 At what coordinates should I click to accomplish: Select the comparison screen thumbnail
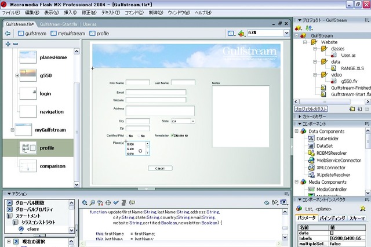point(28,166)
